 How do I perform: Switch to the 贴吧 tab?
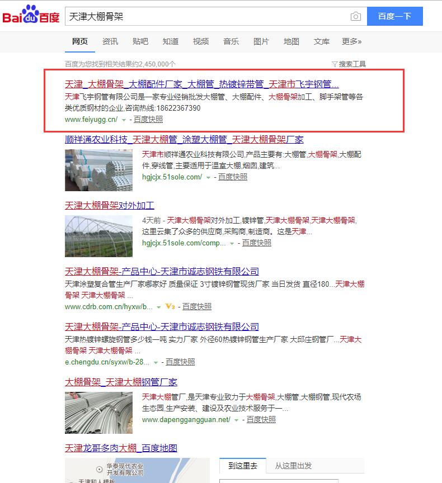tap(140, 41)
